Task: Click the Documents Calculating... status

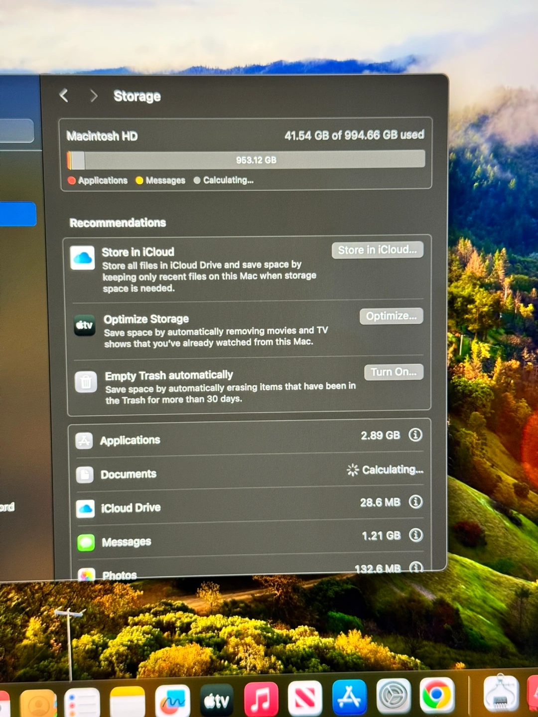Action: 385,470
